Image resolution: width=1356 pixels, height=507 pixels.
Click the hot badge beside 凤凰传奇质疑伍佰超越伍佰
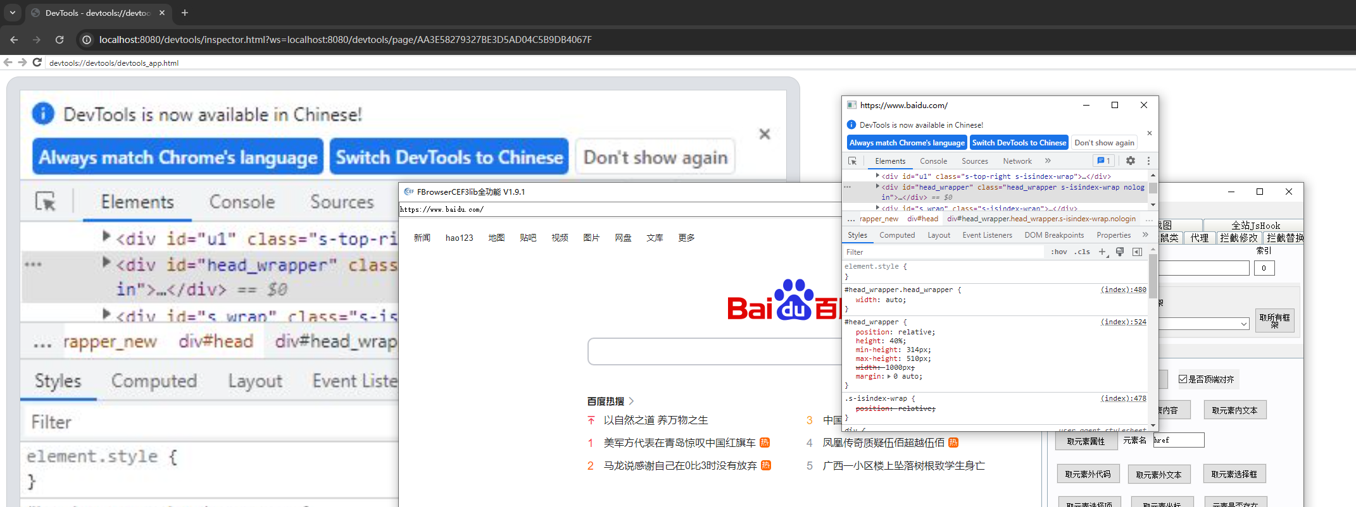tap(953, 443)
